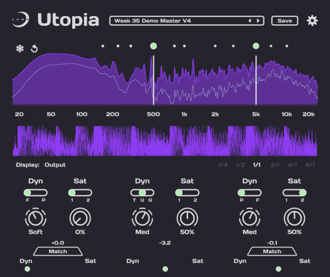Click high band gain value -0.1
The image size is (330, 277).
272,243
